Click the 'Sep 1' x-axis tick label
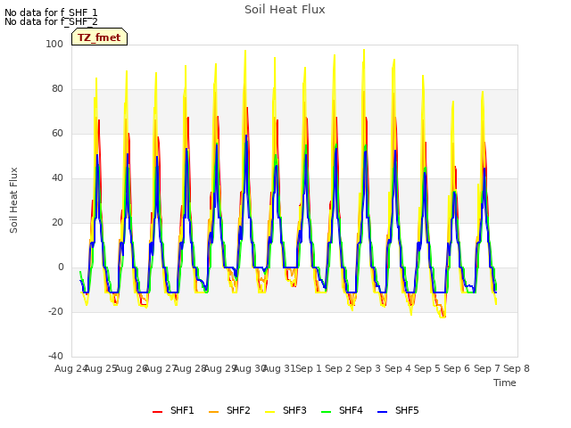 [309, 368]
